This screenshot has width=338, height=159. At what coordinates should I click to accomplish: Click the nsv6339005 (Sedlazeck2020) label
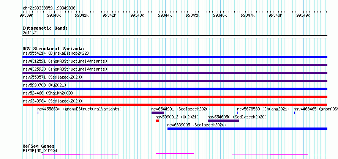[197, 125]
